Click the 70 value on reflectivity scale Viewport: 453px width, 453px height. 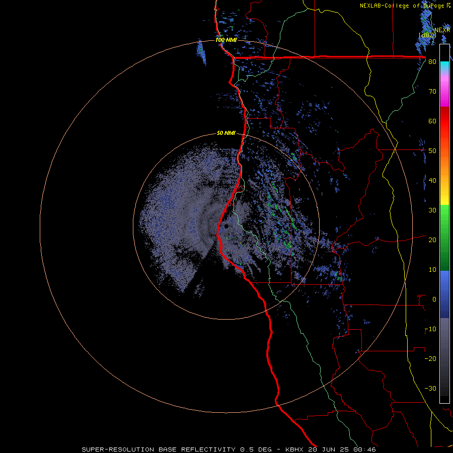point(432,91)
